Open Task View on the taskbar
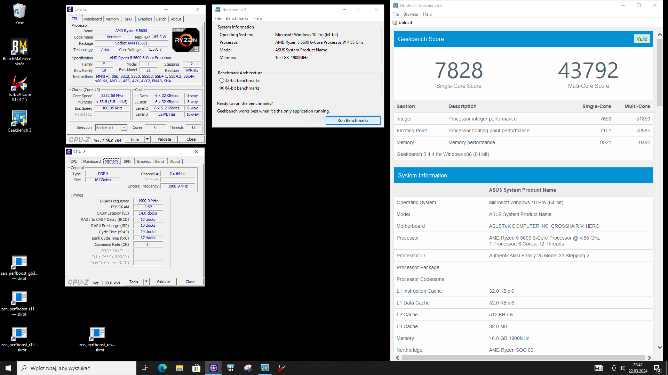Viewport: 668px width, 375px height. [x=145, y=368]
